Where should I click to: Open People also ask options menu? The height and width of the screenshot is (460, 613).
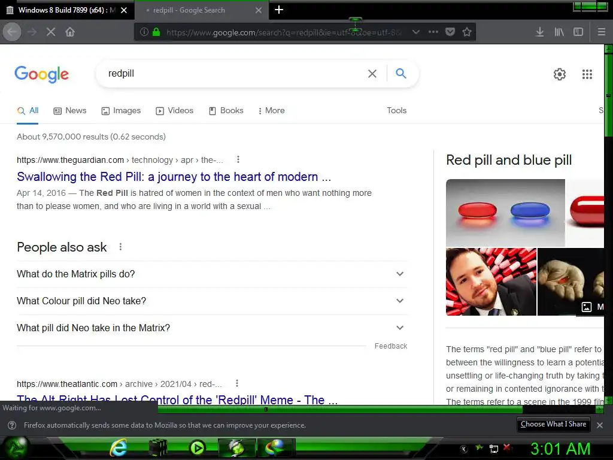point(120,247)
